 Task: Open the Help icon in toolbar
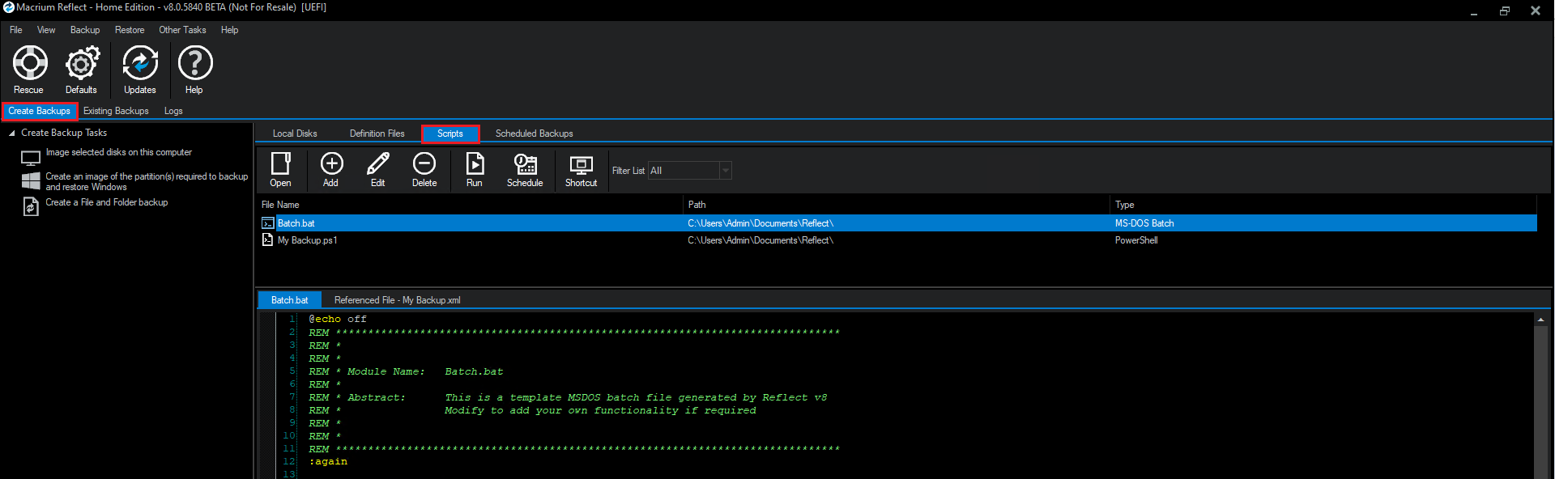(194, 70)
